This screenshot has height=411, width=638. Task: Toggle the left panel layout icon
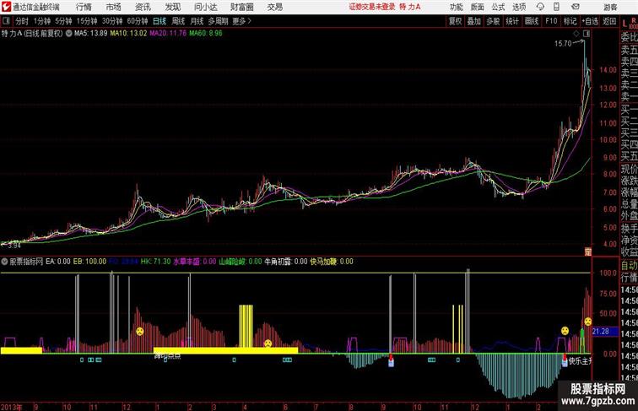pos(6,21)
